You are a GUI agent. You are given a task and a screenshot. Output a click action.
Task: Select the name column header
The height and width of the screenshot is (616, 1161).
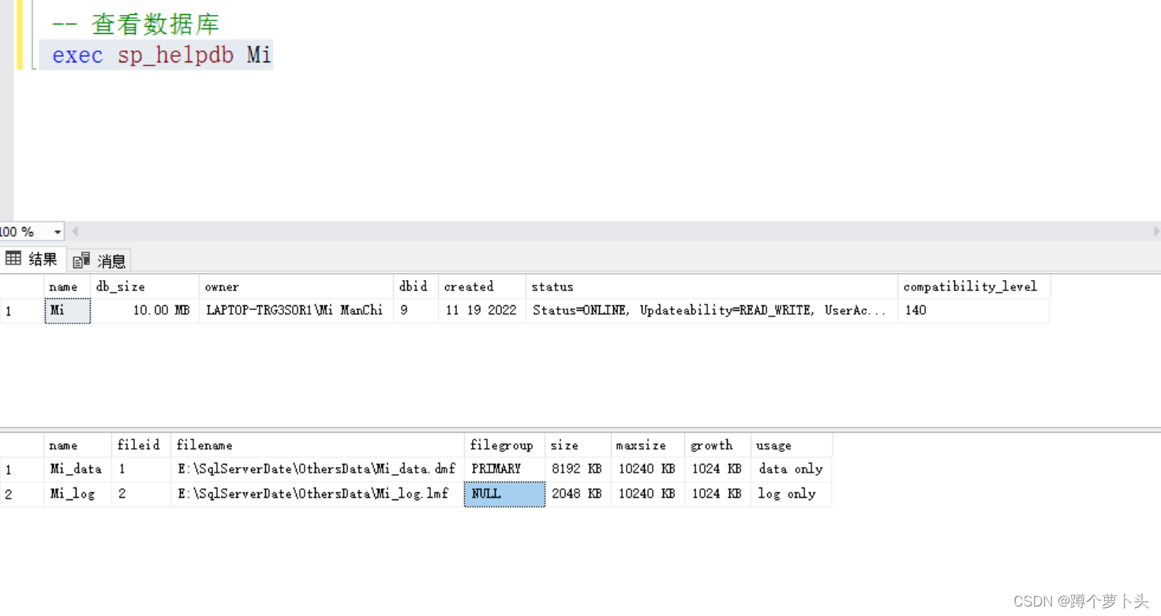[64, 286]
